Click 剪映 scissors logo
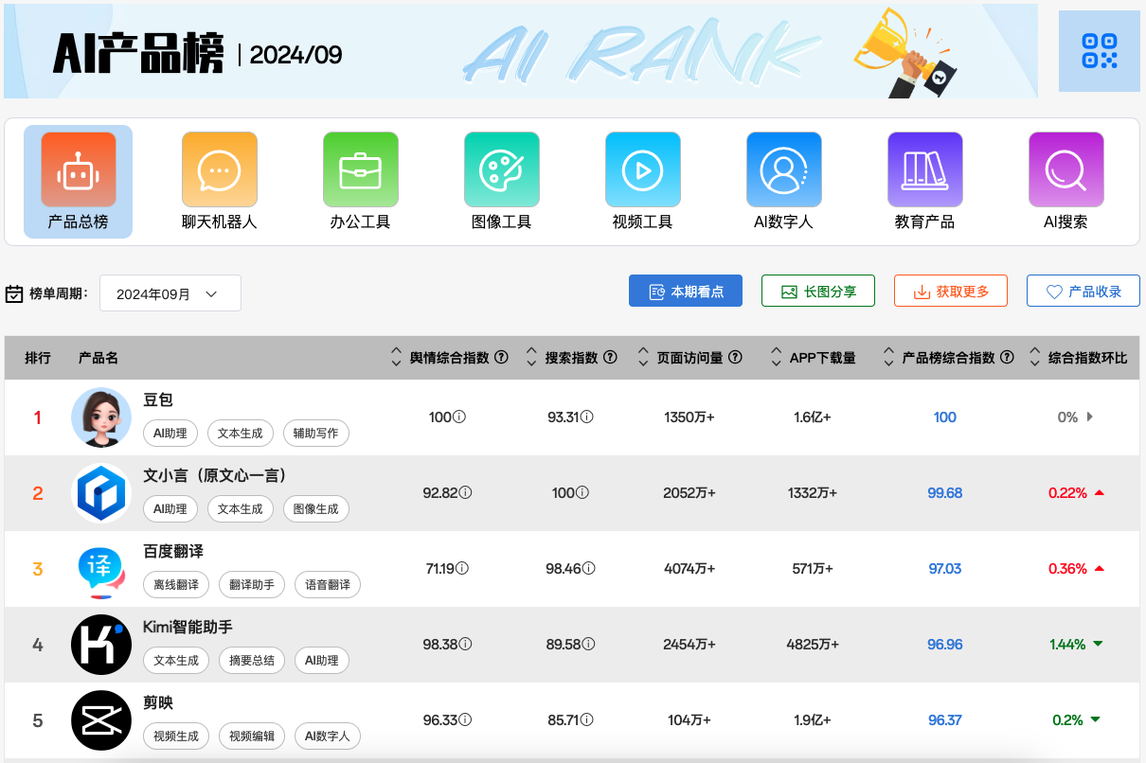This screenshot has width=1146, height=763. point(101,720)
